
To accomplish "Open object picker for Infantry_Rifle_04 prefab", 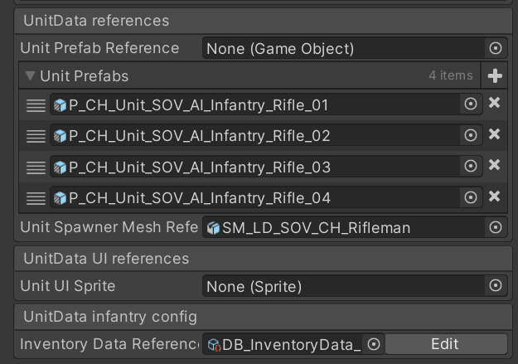I will pos(471,197).
